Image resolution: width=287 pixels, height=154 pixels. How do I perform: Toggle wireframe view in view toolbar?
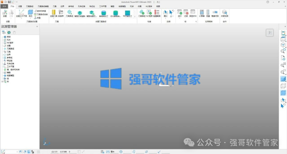[283, 86]
